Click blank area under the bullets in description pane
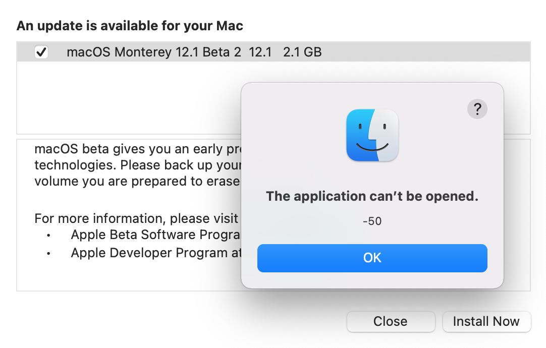The height and width of the screenshot is (348, 546). [126, 276]
